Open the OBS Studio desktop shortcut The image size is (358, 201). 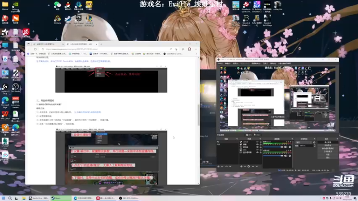tap(16, 88)
